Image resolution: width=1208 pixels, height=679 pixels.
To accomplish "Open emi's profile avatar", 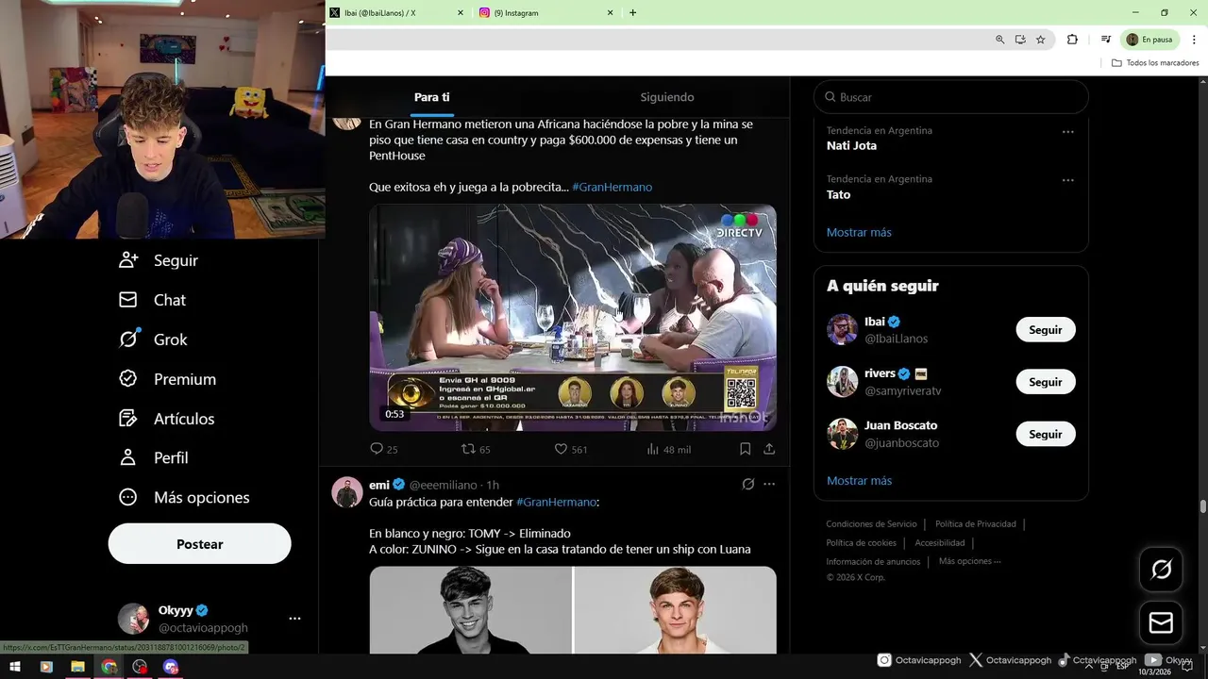I will point(347,492).
